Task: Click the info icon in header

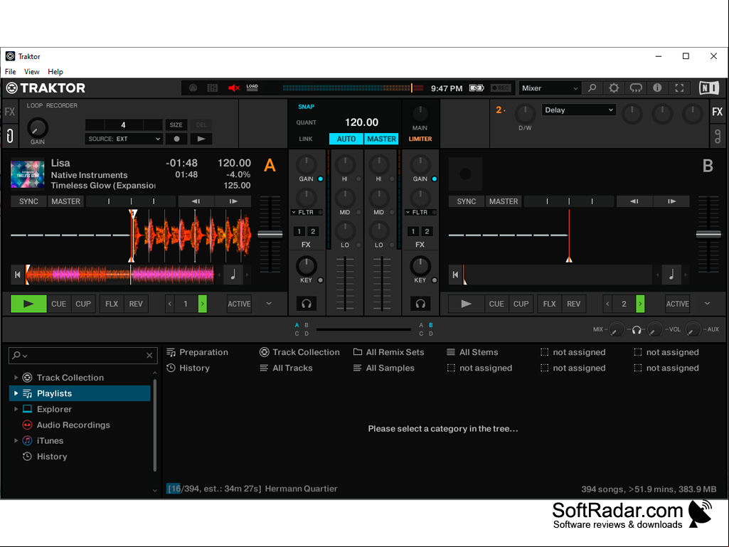Action: tap(657, 88)
